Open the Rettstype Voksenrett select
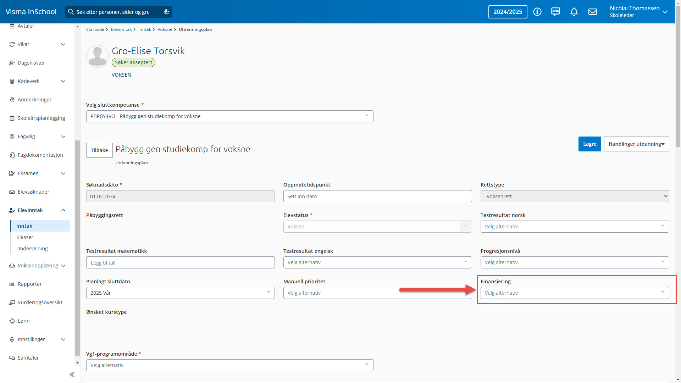The width and height of the screenshot is (681, 383). tap(575, 196)
